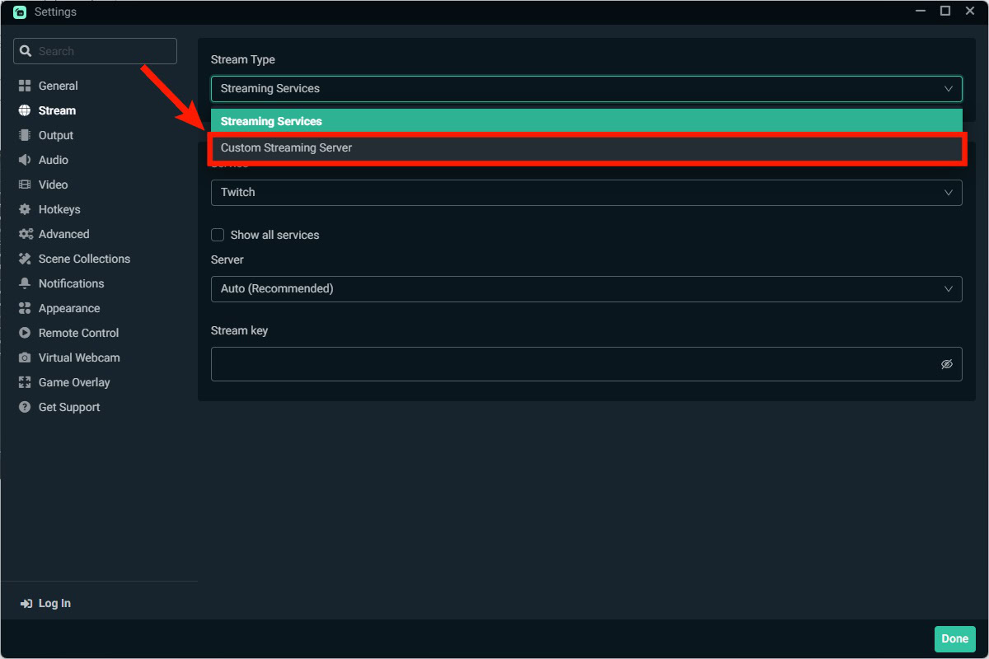Open the Output settings section
Screen dimensions: 989x659
pos(56,135)
